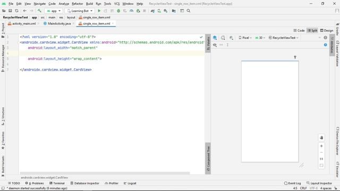The width and height of the screenshot is (340, 191).
Task: Toggle the Project tool window
Action: pyautogui.click(x=3, y=30)
